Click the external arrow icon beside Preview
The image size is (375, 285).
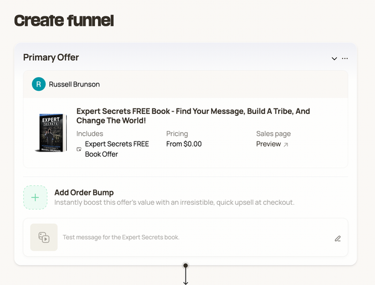pos(286,145)
